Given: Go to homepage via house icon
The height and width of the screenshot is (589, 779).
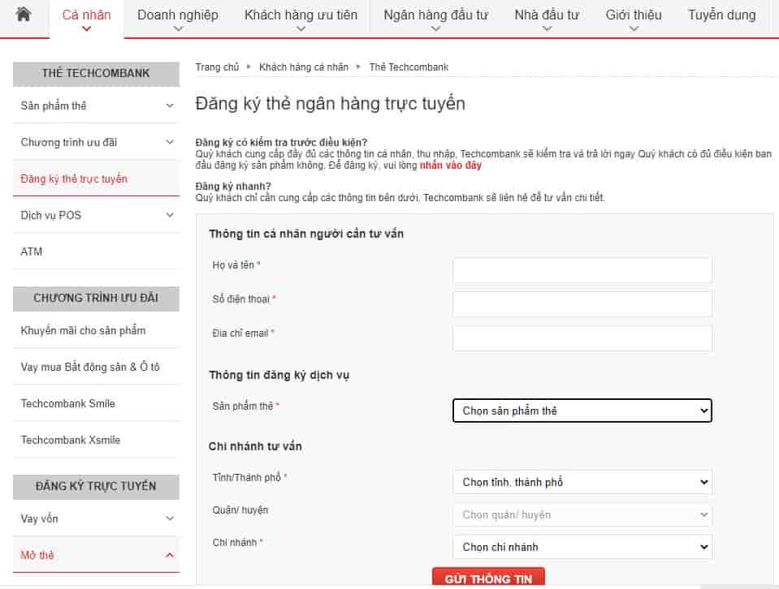Looking at the screenshot, I should coord(24,14).
